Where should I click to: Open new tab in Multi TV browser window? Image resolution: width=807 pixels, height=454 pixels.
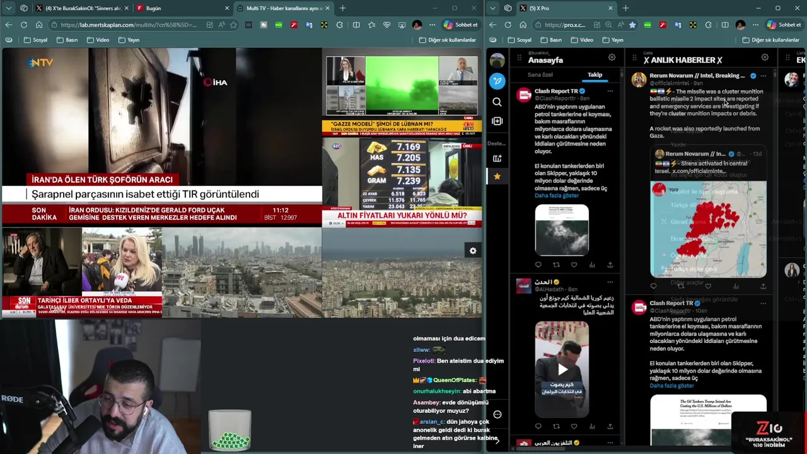(x=342, y=8)
